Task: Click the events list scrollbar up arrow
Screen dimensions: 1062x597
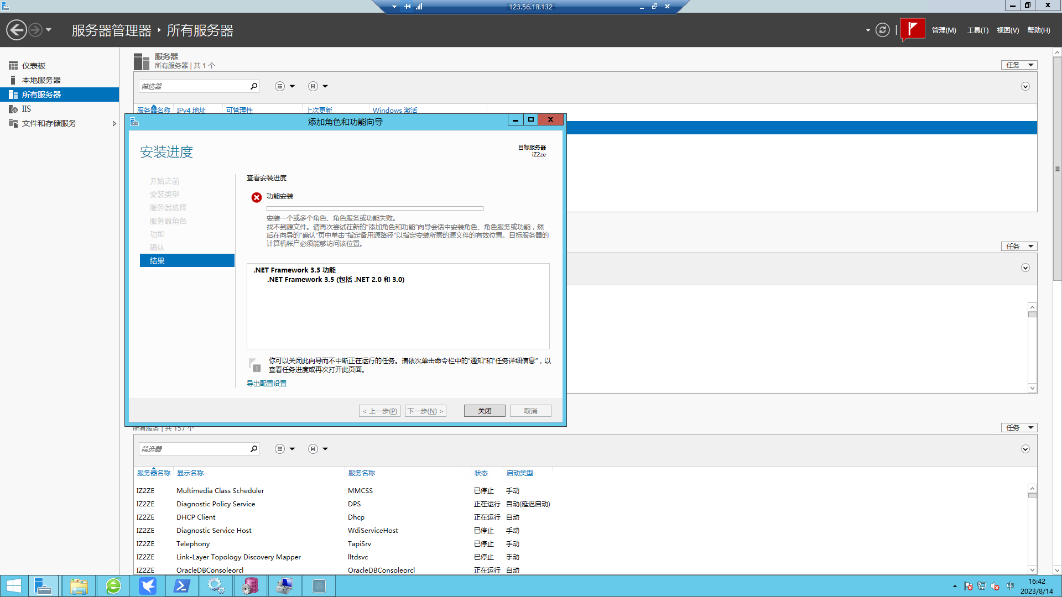Action: pos(1032,307)
